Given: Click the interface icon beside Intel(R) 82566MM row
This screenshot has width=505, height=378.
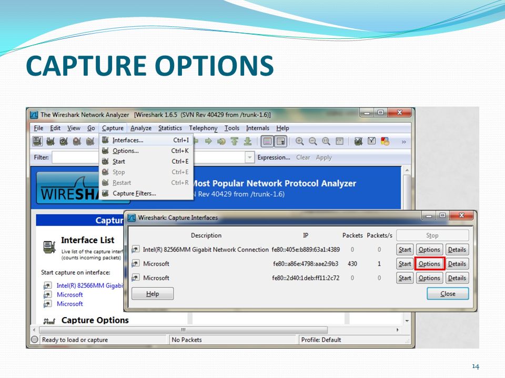Looking at the screenshot, I should (x=136, y=249).
